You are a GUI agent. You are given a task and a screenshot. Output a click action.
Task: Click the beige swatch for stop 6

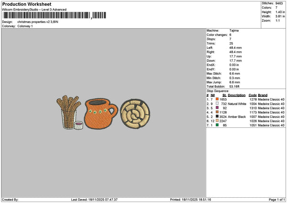point(217,121)
